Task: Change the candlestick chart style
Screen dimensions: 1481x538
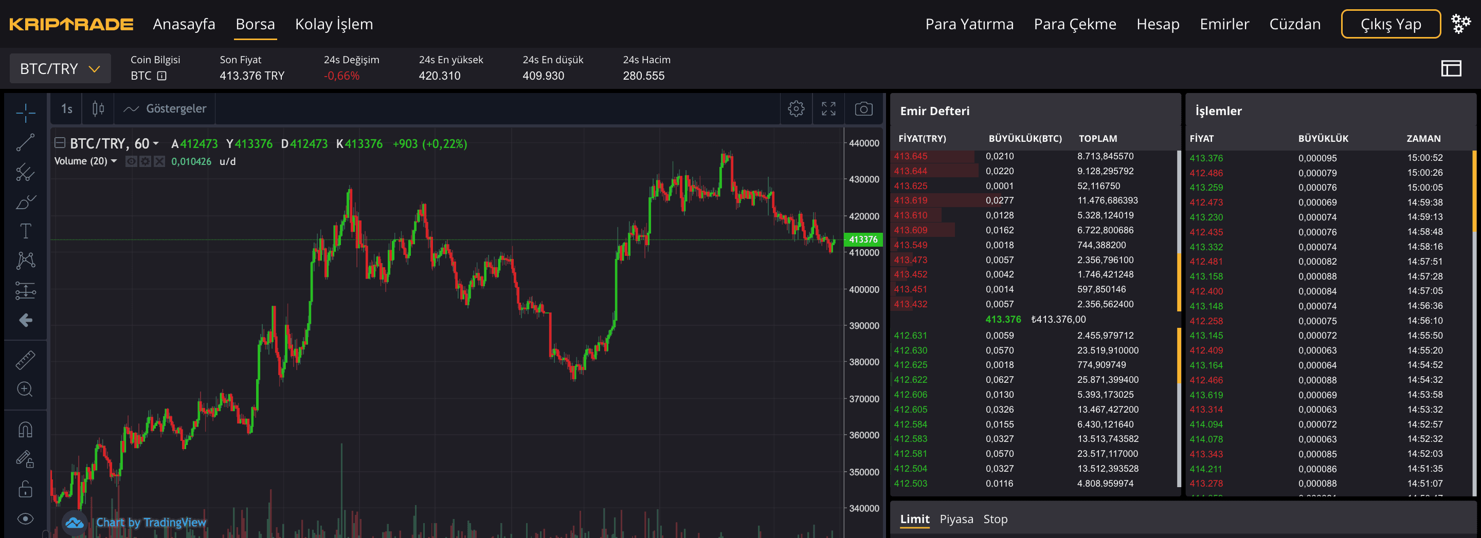Action: tap(98, 108)
